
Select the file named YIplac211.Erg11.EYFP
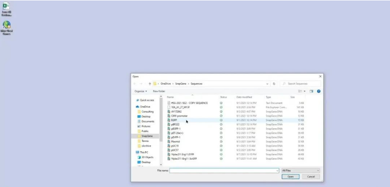click(183, 154)
